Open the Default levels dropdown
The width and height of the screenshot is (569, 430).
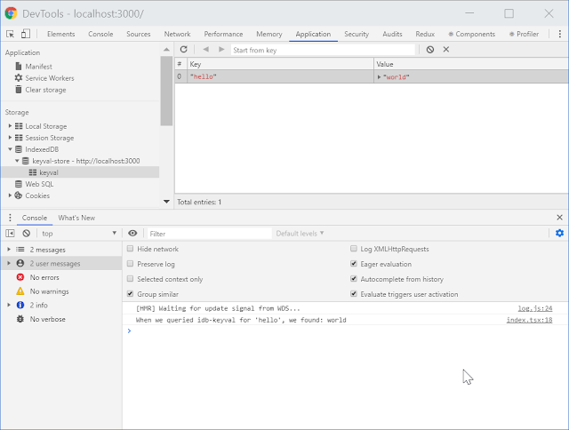[300, 234]
